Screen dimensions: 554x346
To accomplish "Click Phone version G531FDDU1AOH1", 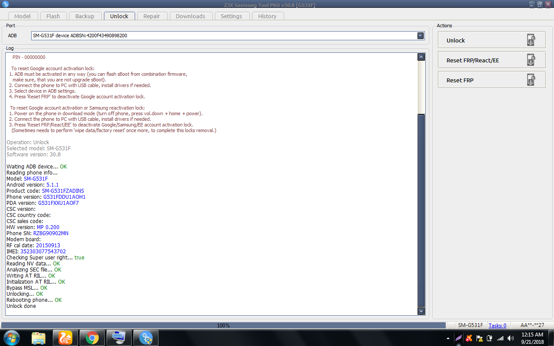I will 65,197.
